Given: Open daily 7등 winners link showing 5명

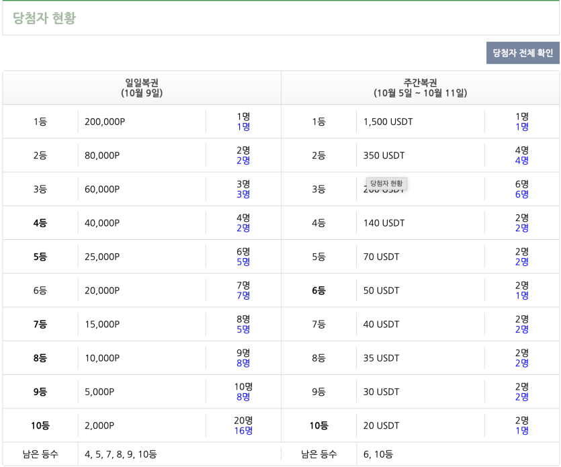Looking at the screenshot, I should coord(243,329).
